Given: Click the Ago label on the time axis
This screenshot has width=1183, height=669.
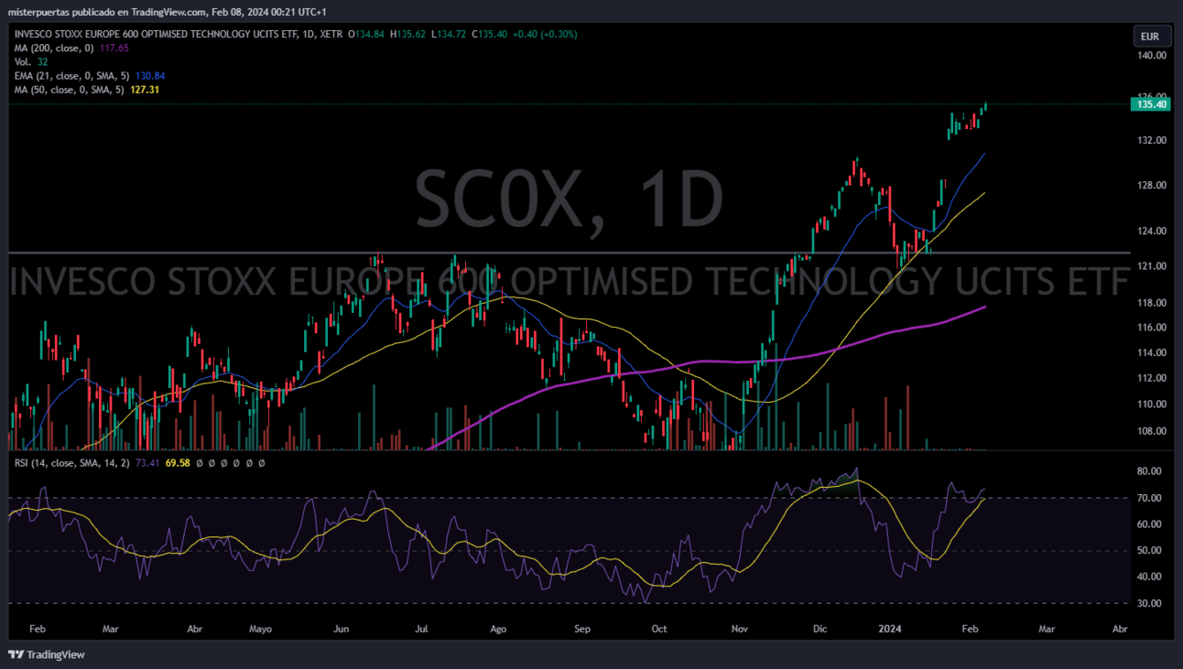Looking at the screenshot, I should click(498, 630).
